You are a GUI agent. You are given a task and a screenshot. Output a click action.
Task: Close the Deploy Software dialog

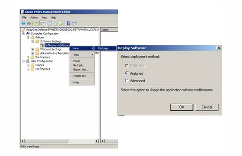click(219, 48)
